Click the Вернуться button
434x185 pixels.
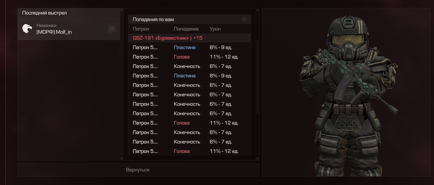(x=138, y=170)
